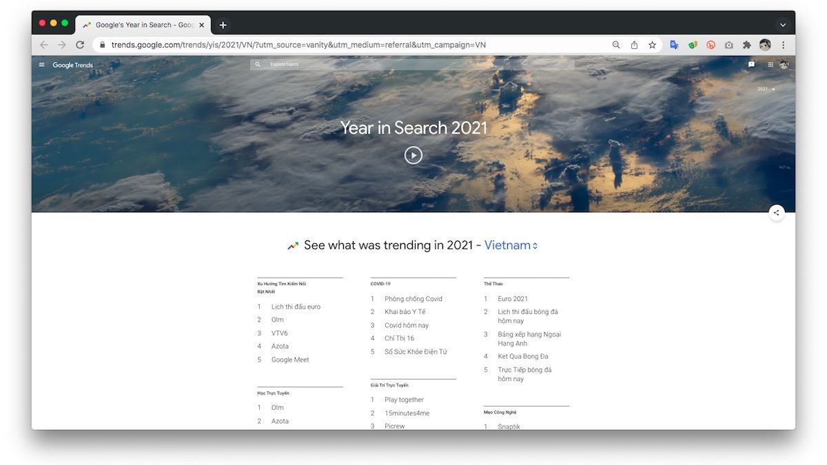Image resolution: width=827 pixels, height=465 pixels.
Task: Open the green theater masks extension
Action: point(693,45)
